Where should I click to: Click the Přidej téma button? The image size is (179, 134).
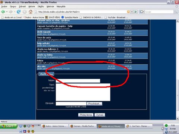(86, 115)
